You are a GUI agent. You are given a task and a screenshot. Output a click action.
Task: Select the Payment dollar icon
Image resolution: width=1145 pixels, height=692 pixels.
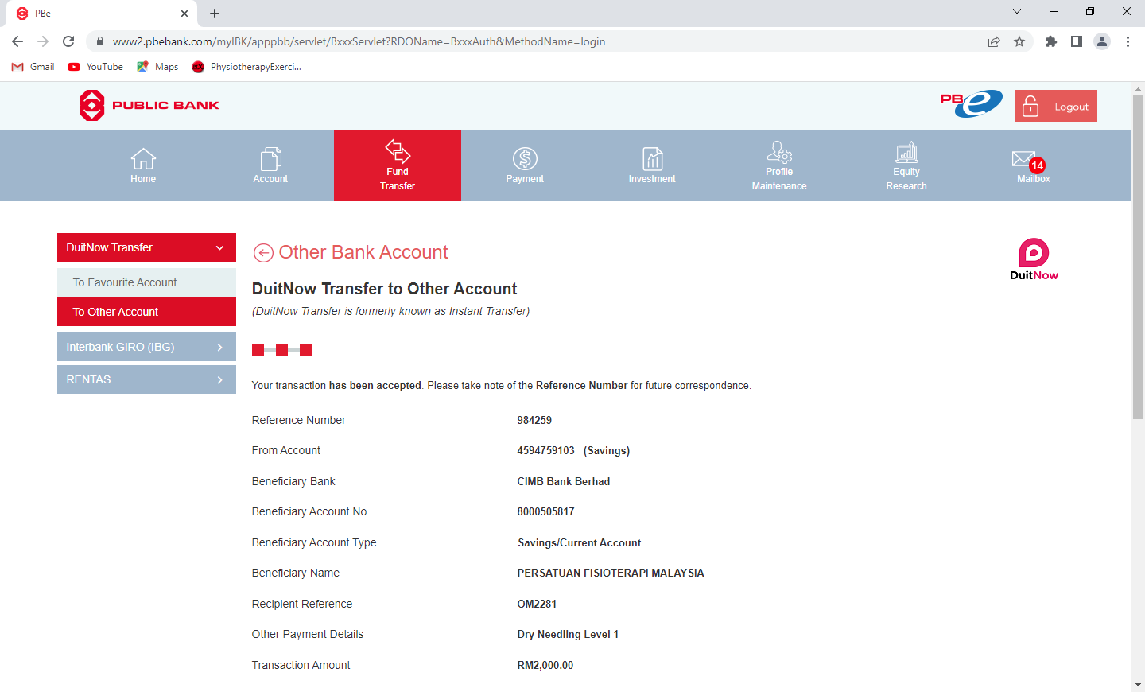pos(525,159)
